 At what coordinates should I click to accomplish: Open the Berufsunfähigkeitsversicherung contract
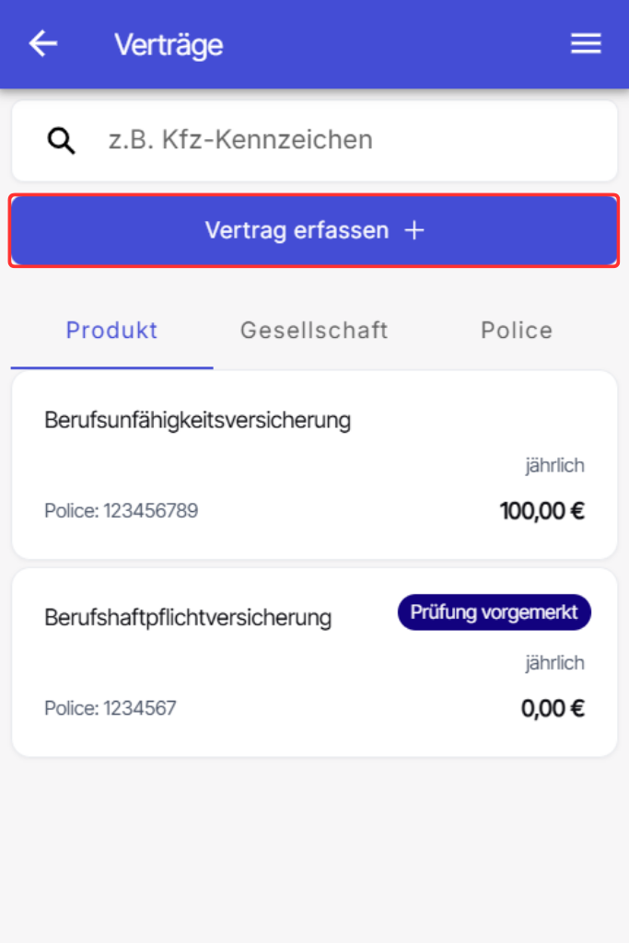197,421
